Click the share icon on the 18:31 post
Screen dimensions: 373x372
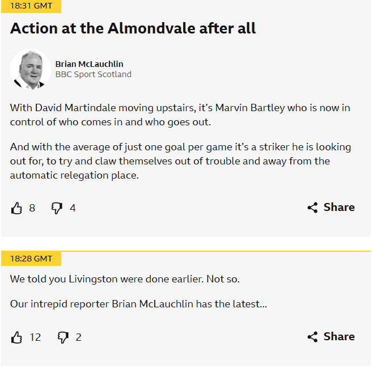coord(312,208)
